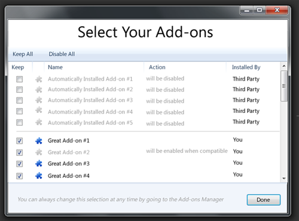Click the vertical scrollbar thumb

(x=284, y=86)
